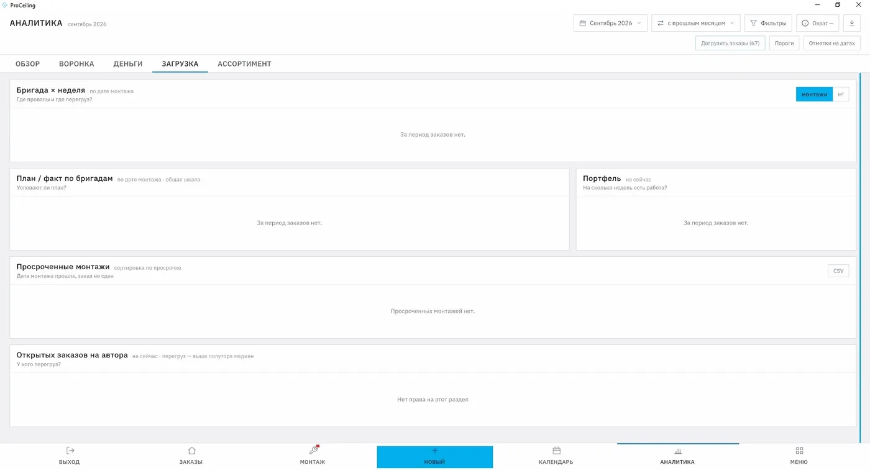The image size is (870, 470).
Task: Click the 'У кого перегруз?' subtitle
Action: pos(39,364)
